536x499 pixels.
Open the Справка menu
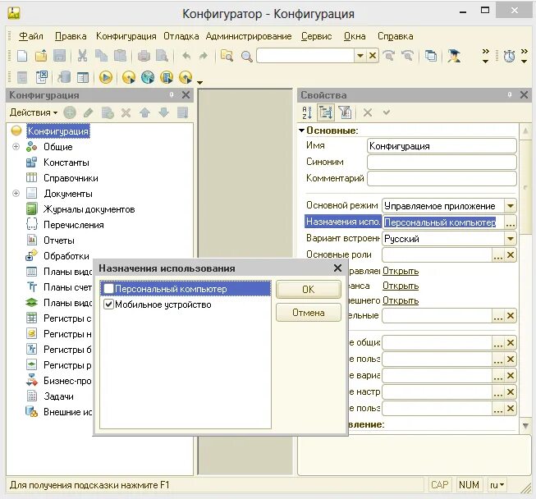pos(395,36)
